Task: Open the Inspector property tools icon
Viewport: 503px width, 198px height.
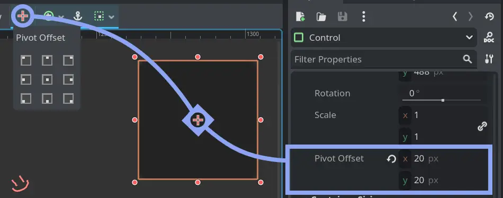Action: [489, 59]
